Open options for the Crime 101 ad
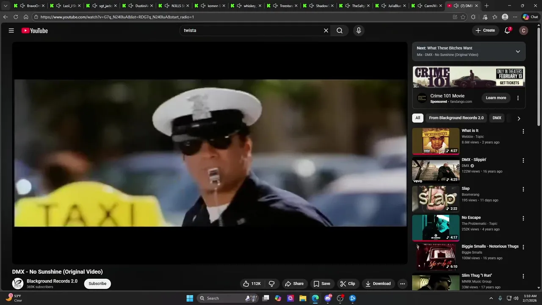 point(518,98)
